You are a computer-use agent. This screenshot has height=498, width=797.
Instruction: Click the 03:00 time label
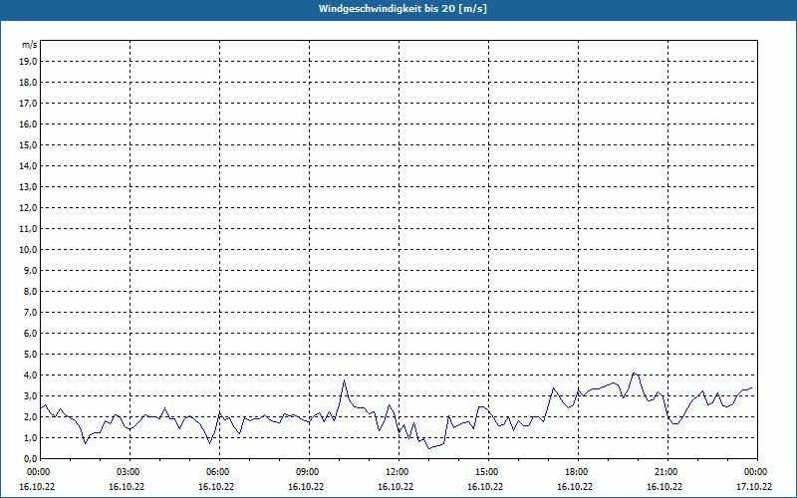pos(131,472)
